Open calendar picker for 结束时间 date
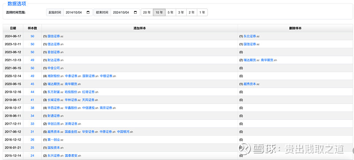Screen dimensions: 354x160 pyautogui.click(x=135, y=13)
